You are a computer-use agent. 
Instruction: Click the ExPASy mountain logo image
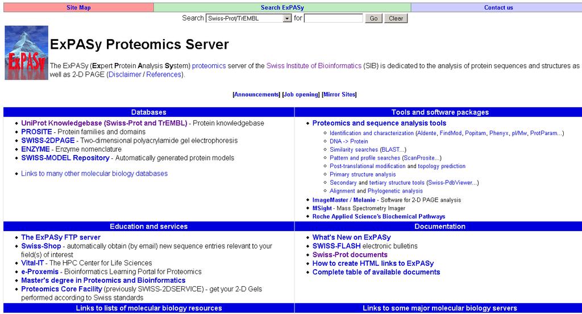coord(26,53)
